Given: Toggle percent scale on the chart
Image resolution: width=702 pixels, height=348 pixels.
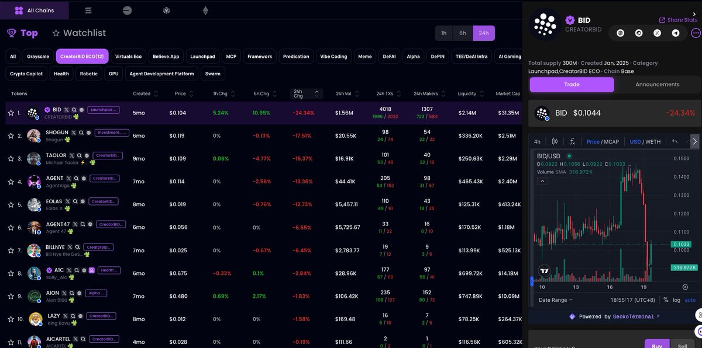Looking at the screenshot, I should [666, 300].
